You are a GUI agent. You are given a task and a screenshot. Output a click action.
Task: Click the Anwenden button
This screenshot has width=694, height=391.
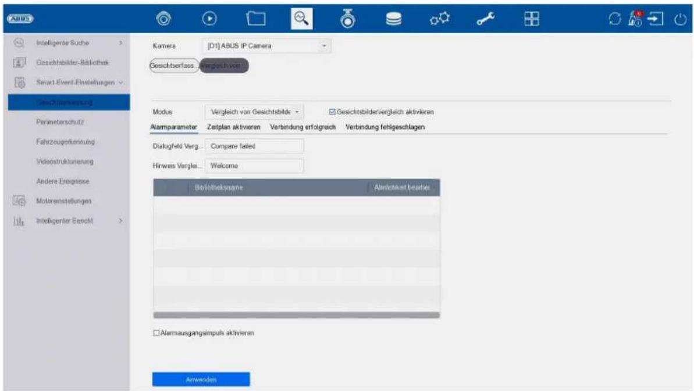pyautogui.click(x=201, y=379)
